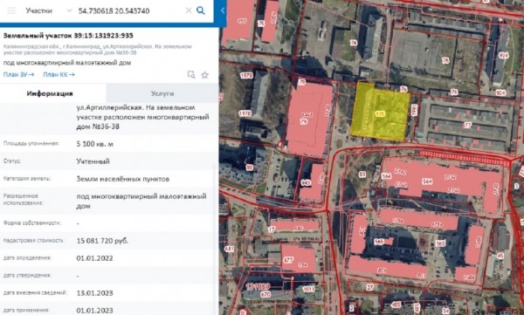The width and height of the screenshot is (524, 315).
Task: Select the determination date 01.01.2022
Action: 94,258
